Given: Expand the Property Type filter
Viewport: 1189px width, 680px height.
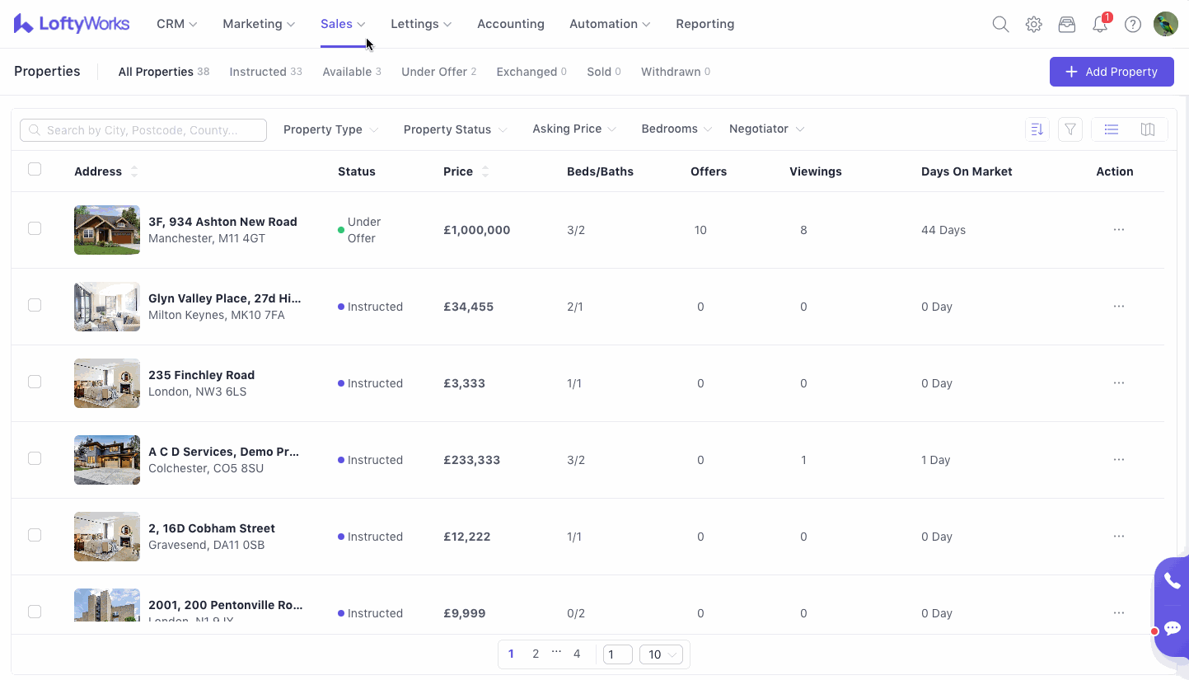Looking at the screenshot, I should coord(330,129).
